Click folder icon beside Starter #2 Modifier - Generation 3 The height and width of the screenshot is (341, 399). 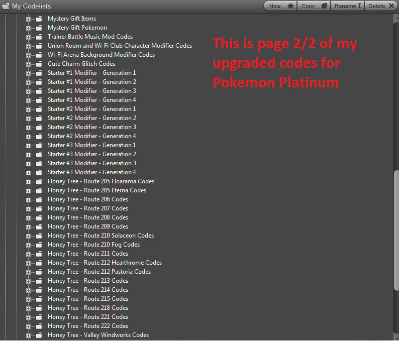pos(39,128)
